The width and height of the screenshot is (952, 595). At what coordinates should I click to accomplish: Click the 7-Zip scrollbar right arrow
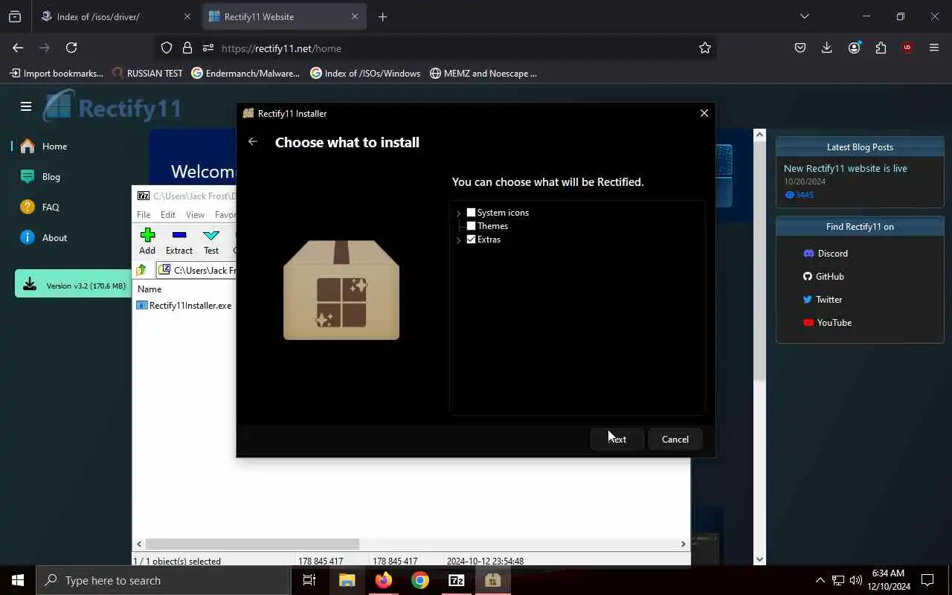coord(683,544)
